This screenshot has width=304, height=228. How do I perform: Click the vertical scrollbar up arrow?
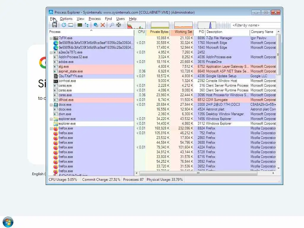(x=278, y=31)
